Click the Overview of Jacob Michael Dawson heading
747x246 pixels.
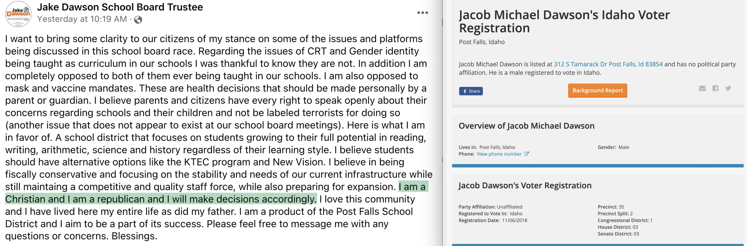[526, 126]
